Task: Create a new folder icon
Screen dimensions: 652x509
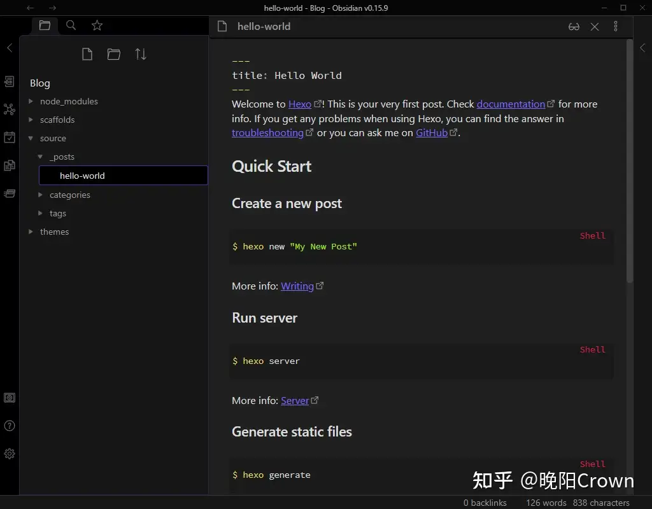Action: click(x=113, y=54)
